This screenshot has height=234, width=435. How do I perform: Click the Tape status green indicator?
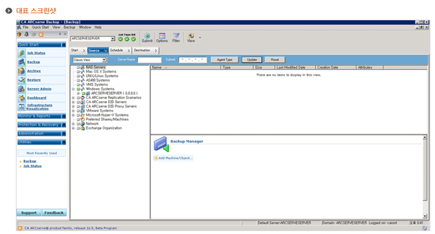[127, 39]
